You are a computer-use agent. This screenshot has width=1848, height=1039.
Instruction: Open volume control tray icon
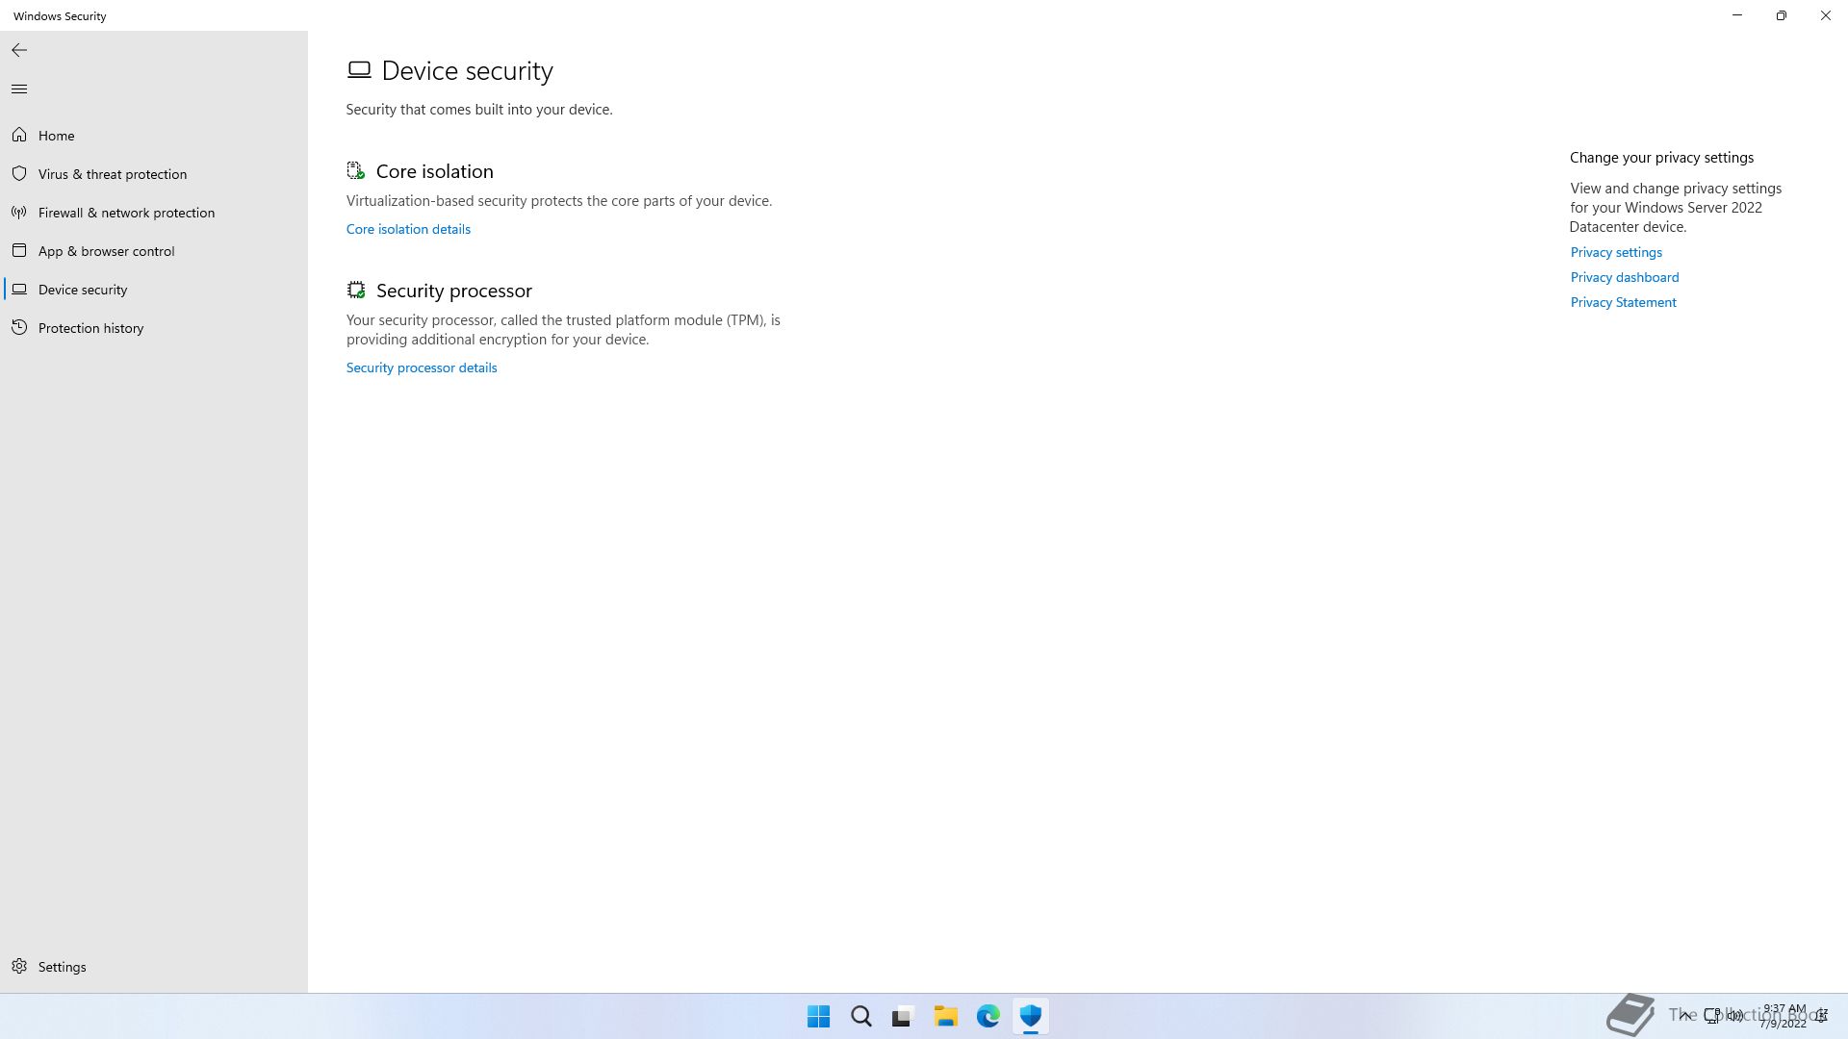pos(1735,1015)
